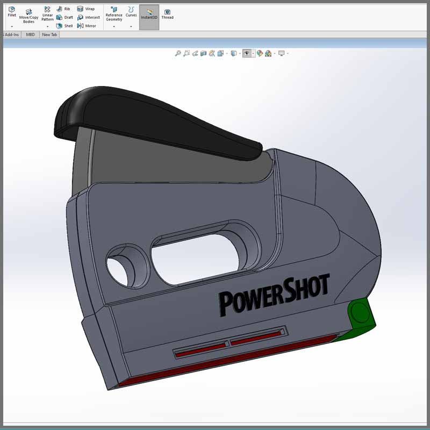Click the Display Style icon
430x430 pixels.
(x=234, y=53)
